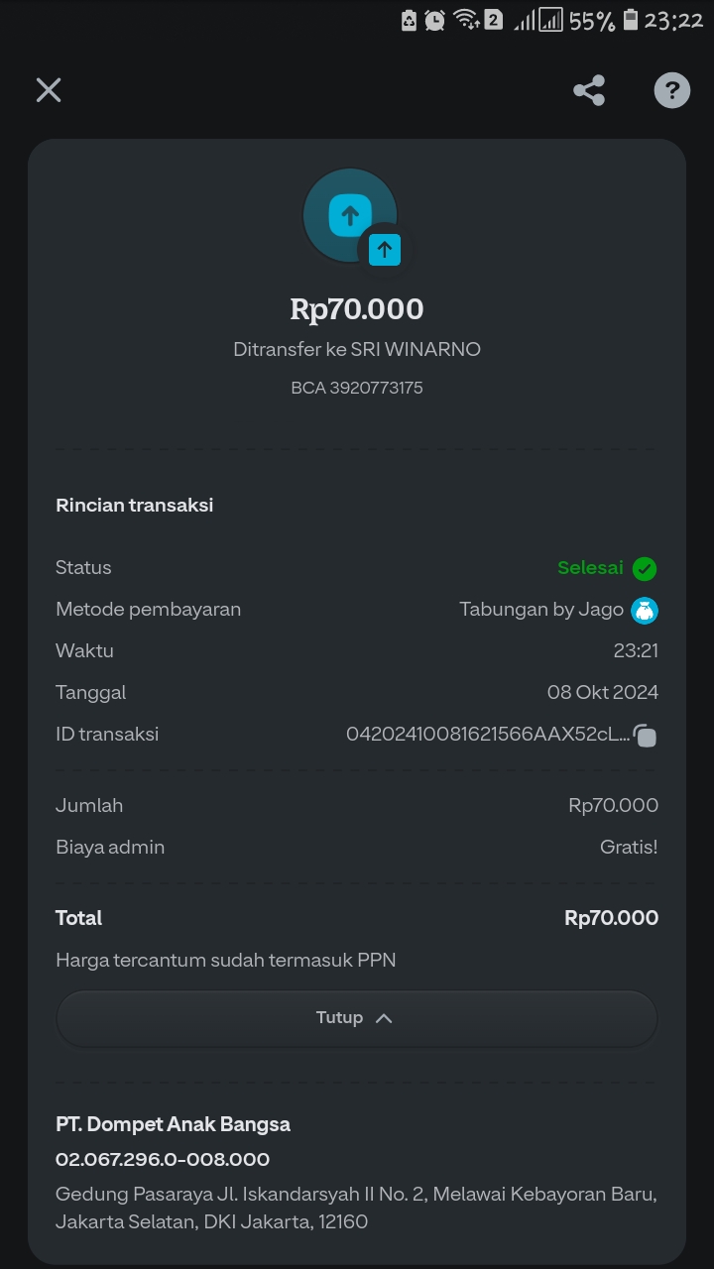The width and height of the screenshot is (714, 1269).
Task: Close the transaction receipt screen
Action: point(49,90)
